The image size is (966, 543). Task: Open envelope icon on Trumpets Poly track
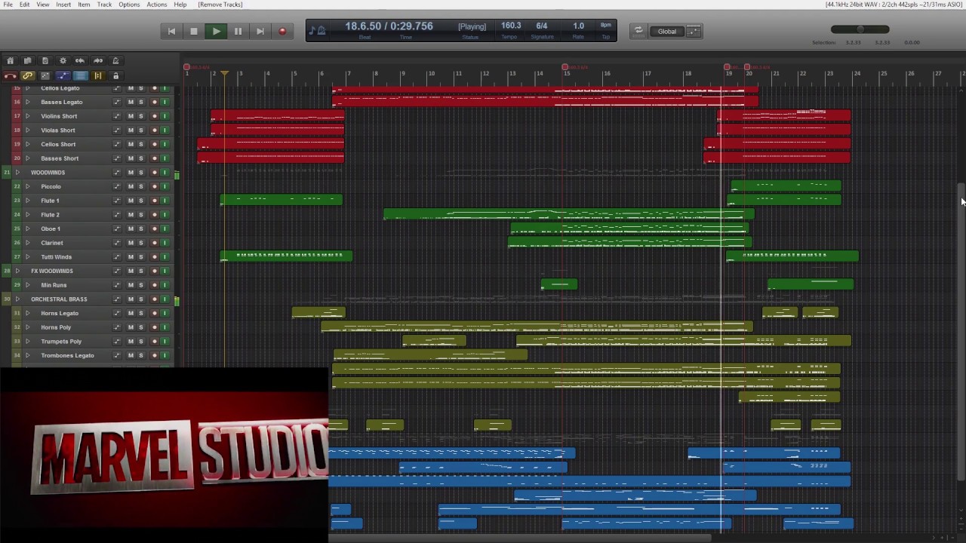[116, 342]
